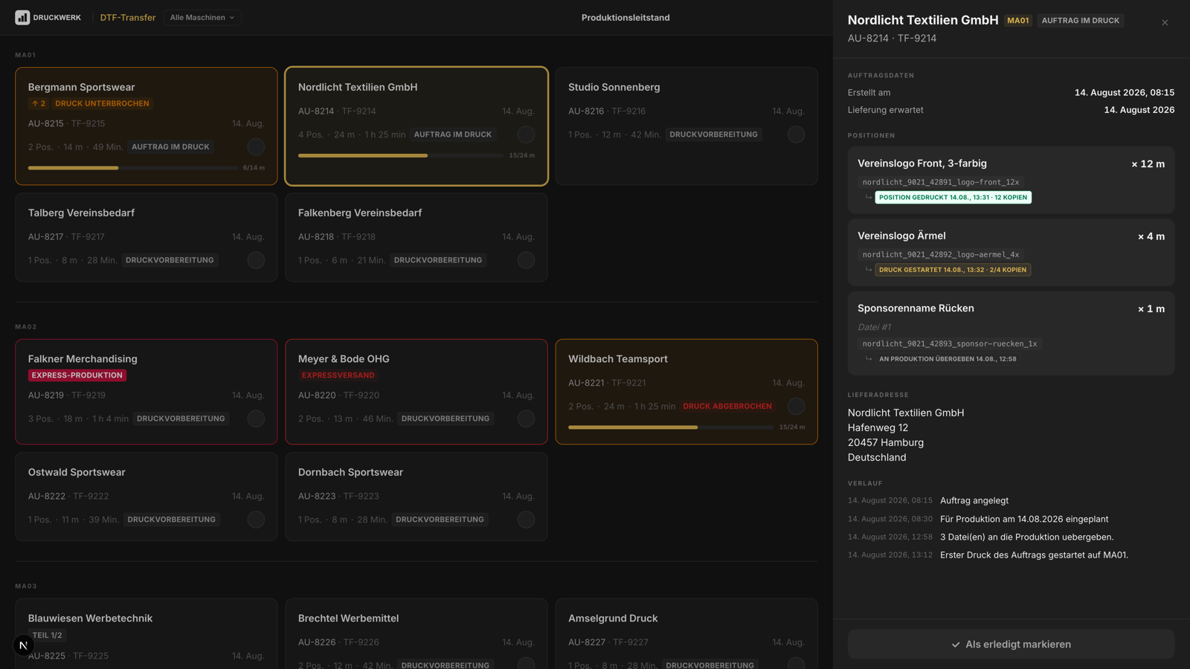Toggle the round checkbox on Wildbach Teamsport card
The height and width of the screenshot is (669, 1190).
[x=796, y=407]
